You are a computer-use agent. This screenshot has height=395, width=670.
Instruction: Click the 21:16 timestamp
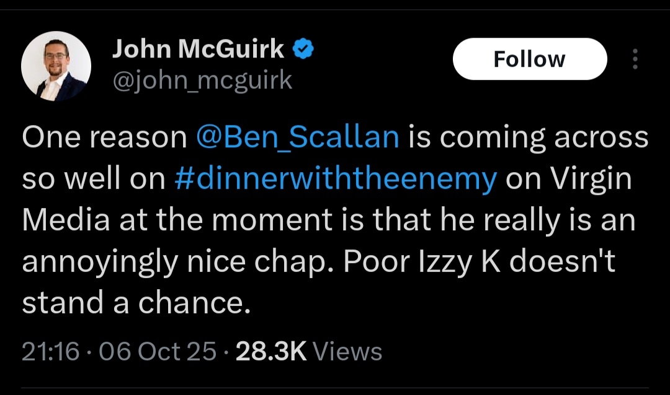click(x=51, y=352)
